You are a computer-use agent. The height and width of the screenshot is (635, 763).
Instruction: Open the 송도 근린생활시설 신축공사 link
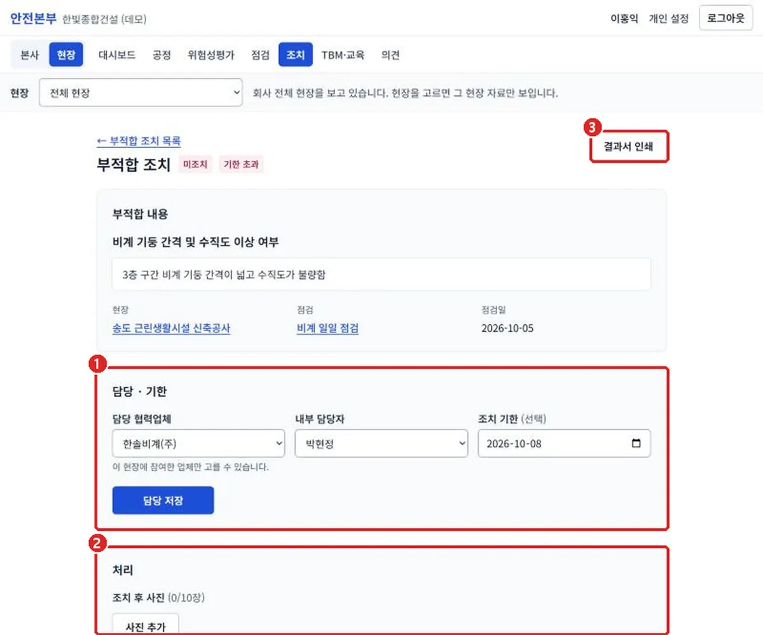[x=171, y=329]
